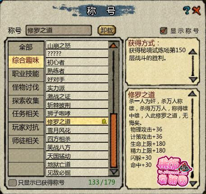Select the 全部 category tab

coord(26,47)
